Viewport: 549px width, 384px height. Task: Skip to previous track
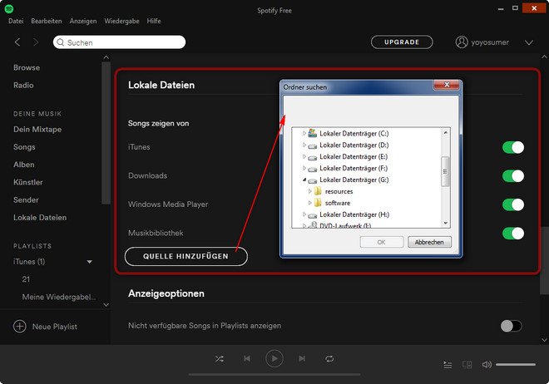[x=247, y=358]
